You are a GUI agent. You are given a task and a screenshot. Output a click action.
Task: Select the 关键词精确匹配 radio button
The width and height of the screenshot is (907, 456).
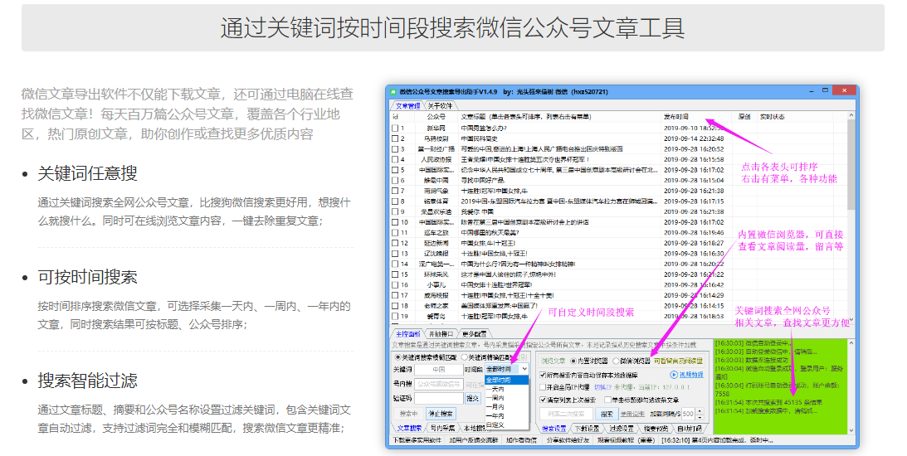464,357
